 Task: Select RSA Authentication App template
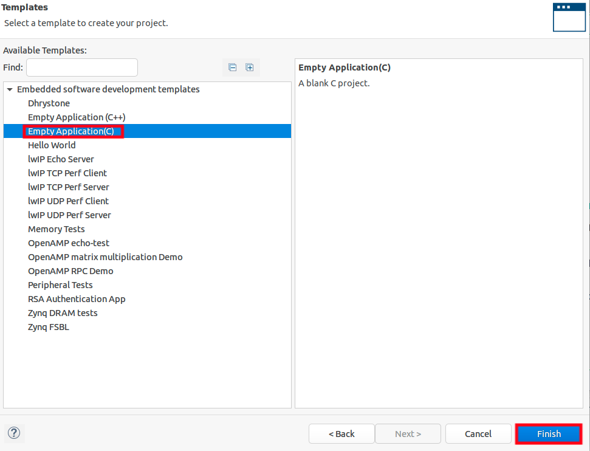[77, 299]
